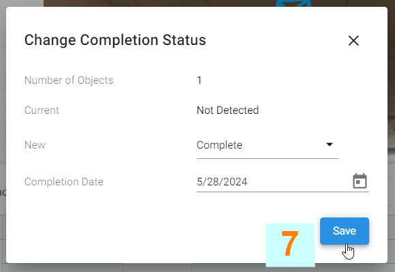This screenshot has width=395, height=272.
Task: Click Save to apply status change
Action: click(345, 231)
